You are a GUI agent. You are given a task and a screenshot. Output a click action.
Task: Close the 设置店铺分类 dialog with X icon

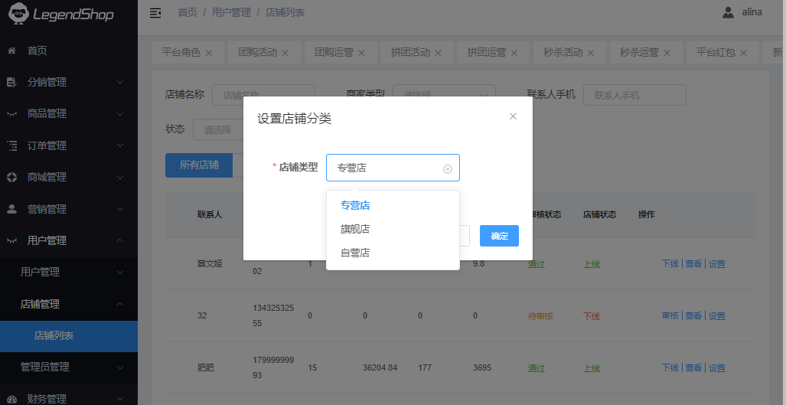click(x=513, y=116)
